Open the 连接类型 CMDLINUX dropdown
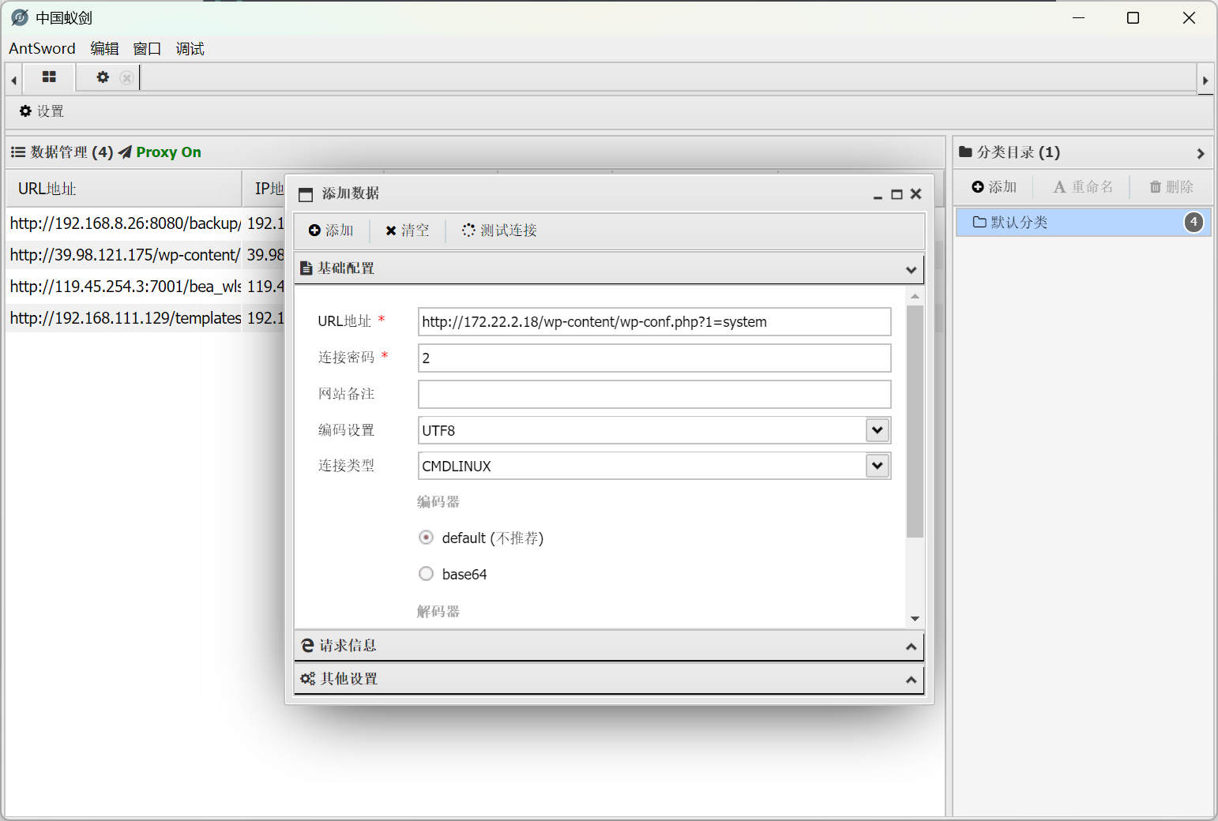The image size is (1218, 821). tap(877, 466)
